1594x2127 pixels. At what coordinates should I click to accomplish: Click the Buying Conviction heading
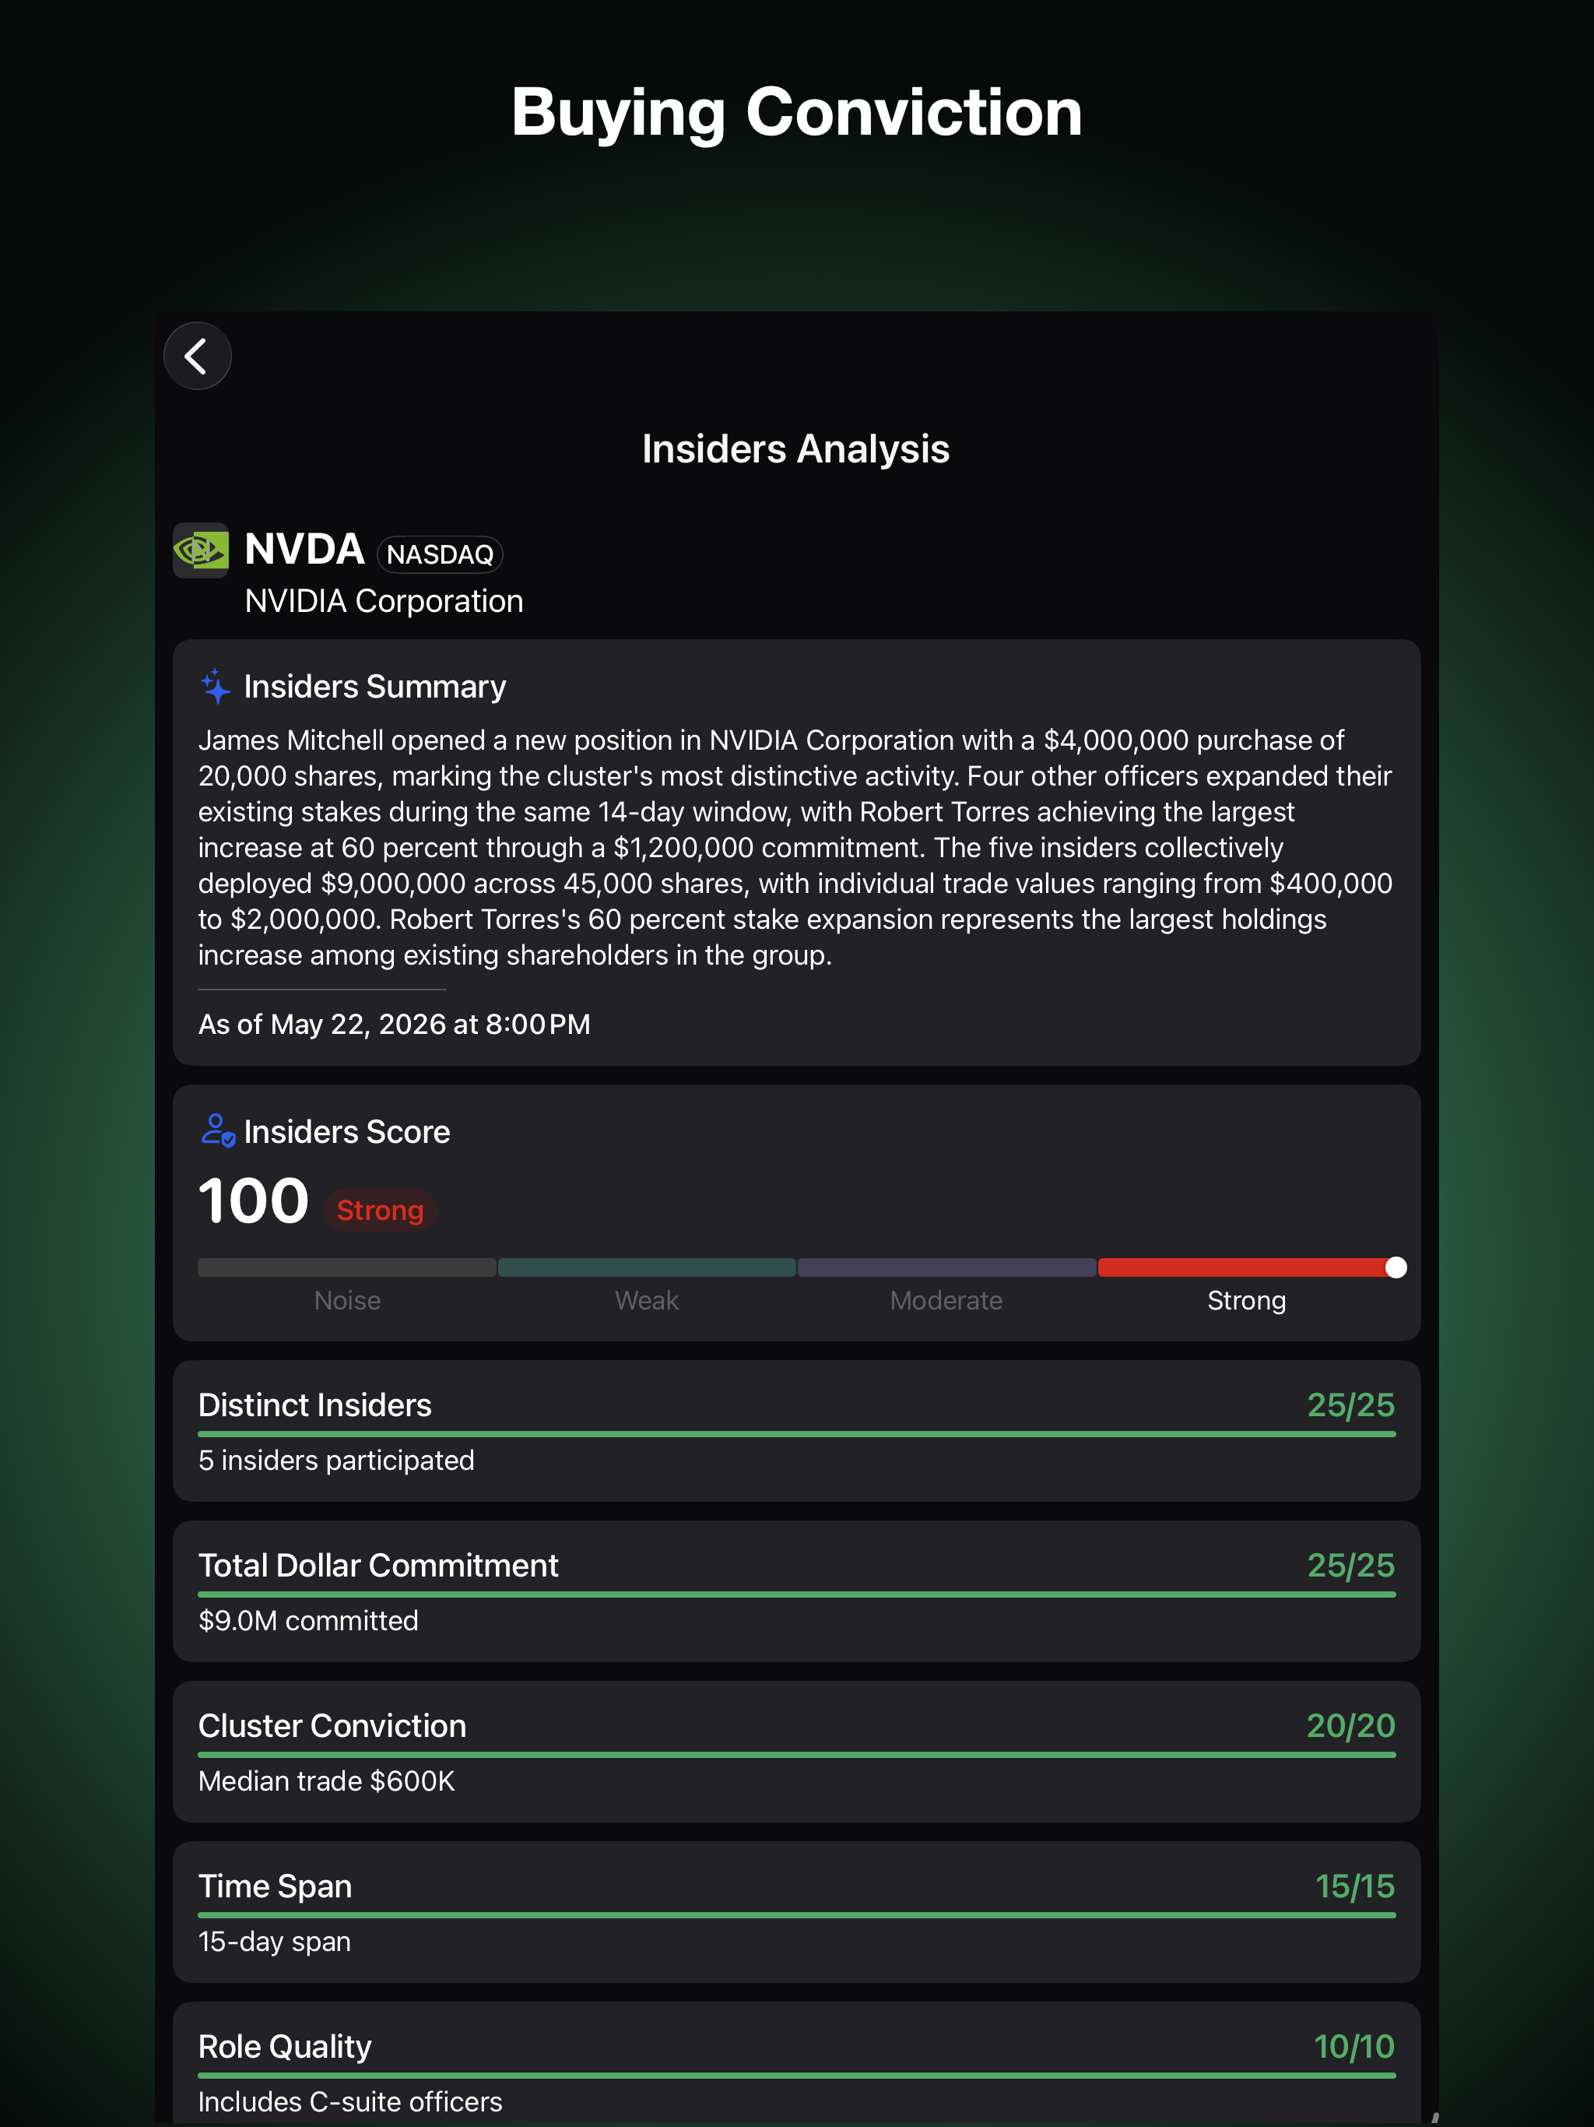797,113
